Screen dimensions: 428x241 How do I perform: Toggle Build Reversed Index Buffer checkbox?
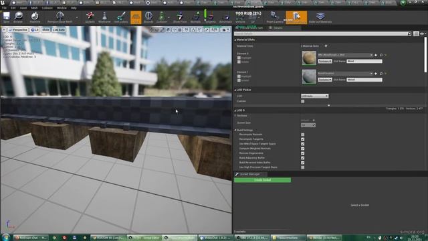coord(303,163)
